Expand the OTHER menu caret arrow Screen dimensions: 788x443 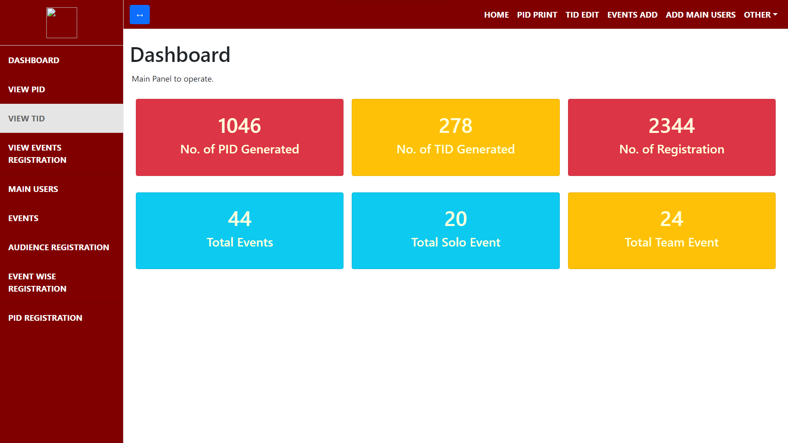tap(776, 16)
